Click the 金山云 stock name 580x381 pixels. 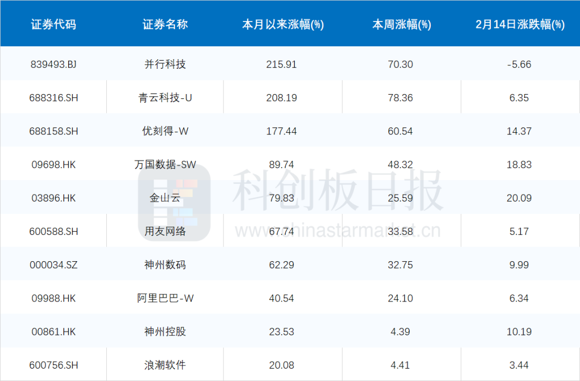[x=165, y=198]
